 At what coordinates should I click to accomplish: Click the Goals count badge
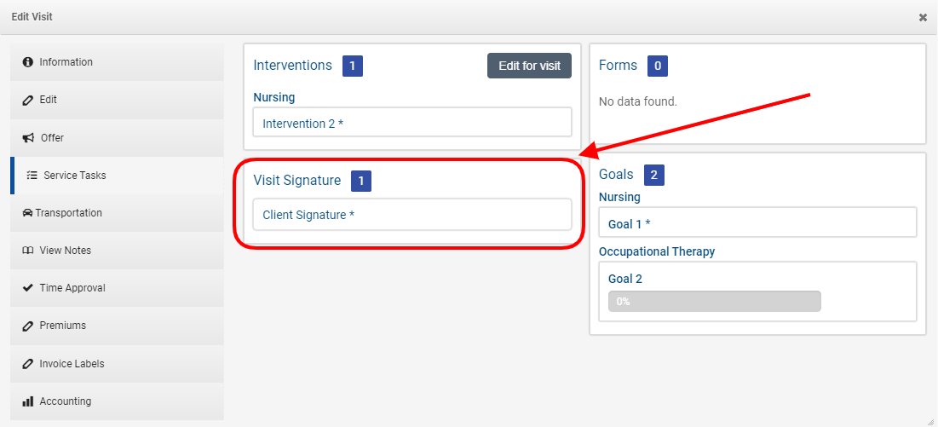(653, 176)
